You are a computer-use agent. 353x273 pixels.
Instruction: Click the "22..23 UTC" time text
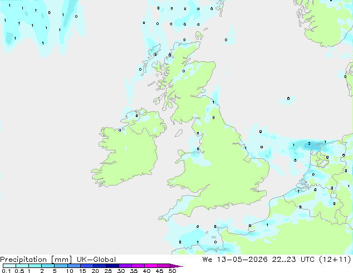tap(293, 260)
